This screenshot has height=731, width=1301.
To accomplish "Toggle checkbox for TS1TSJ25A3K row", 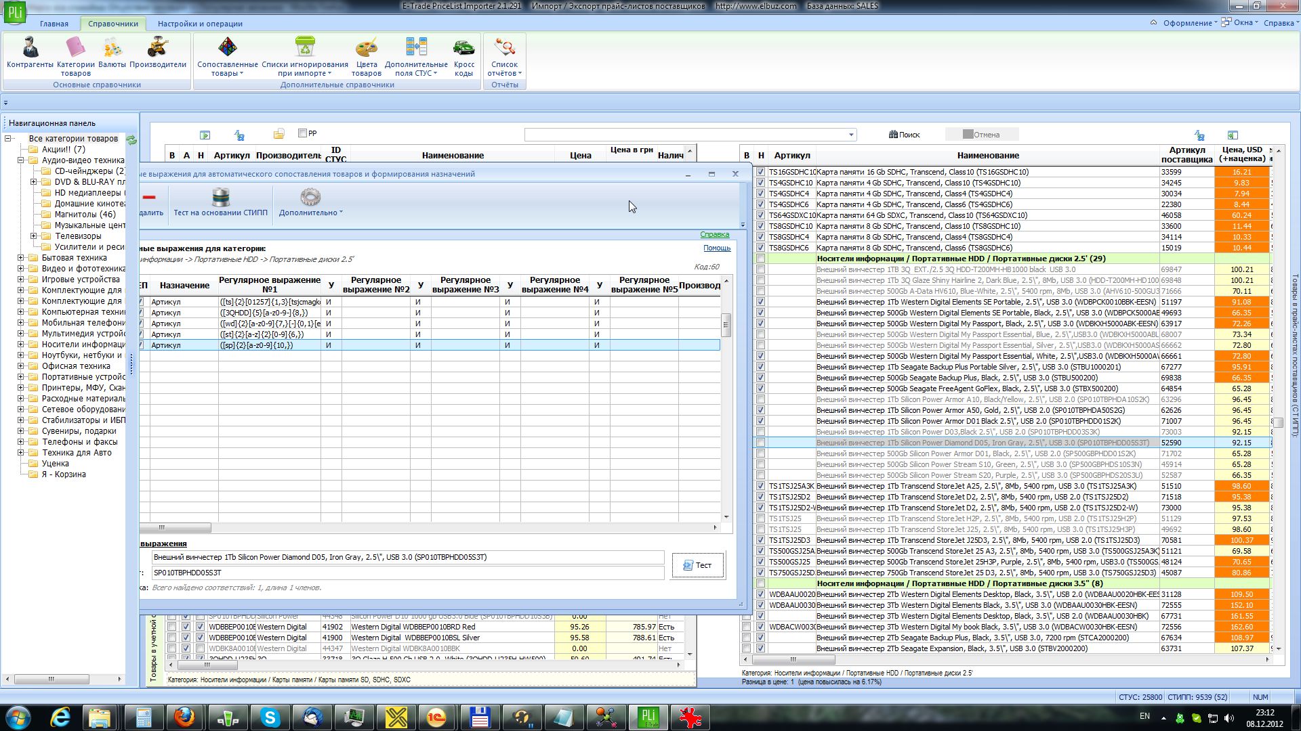I will click(760, 486).
